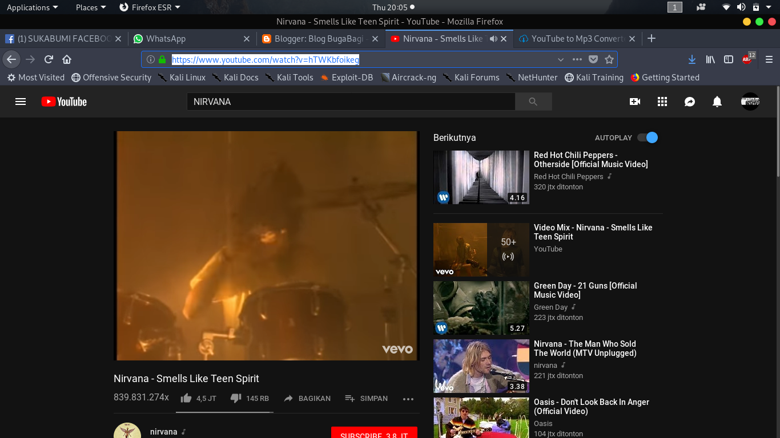Go to the Firefox home page
Screen dimensions: 780x438
click(x=67, y=59)
